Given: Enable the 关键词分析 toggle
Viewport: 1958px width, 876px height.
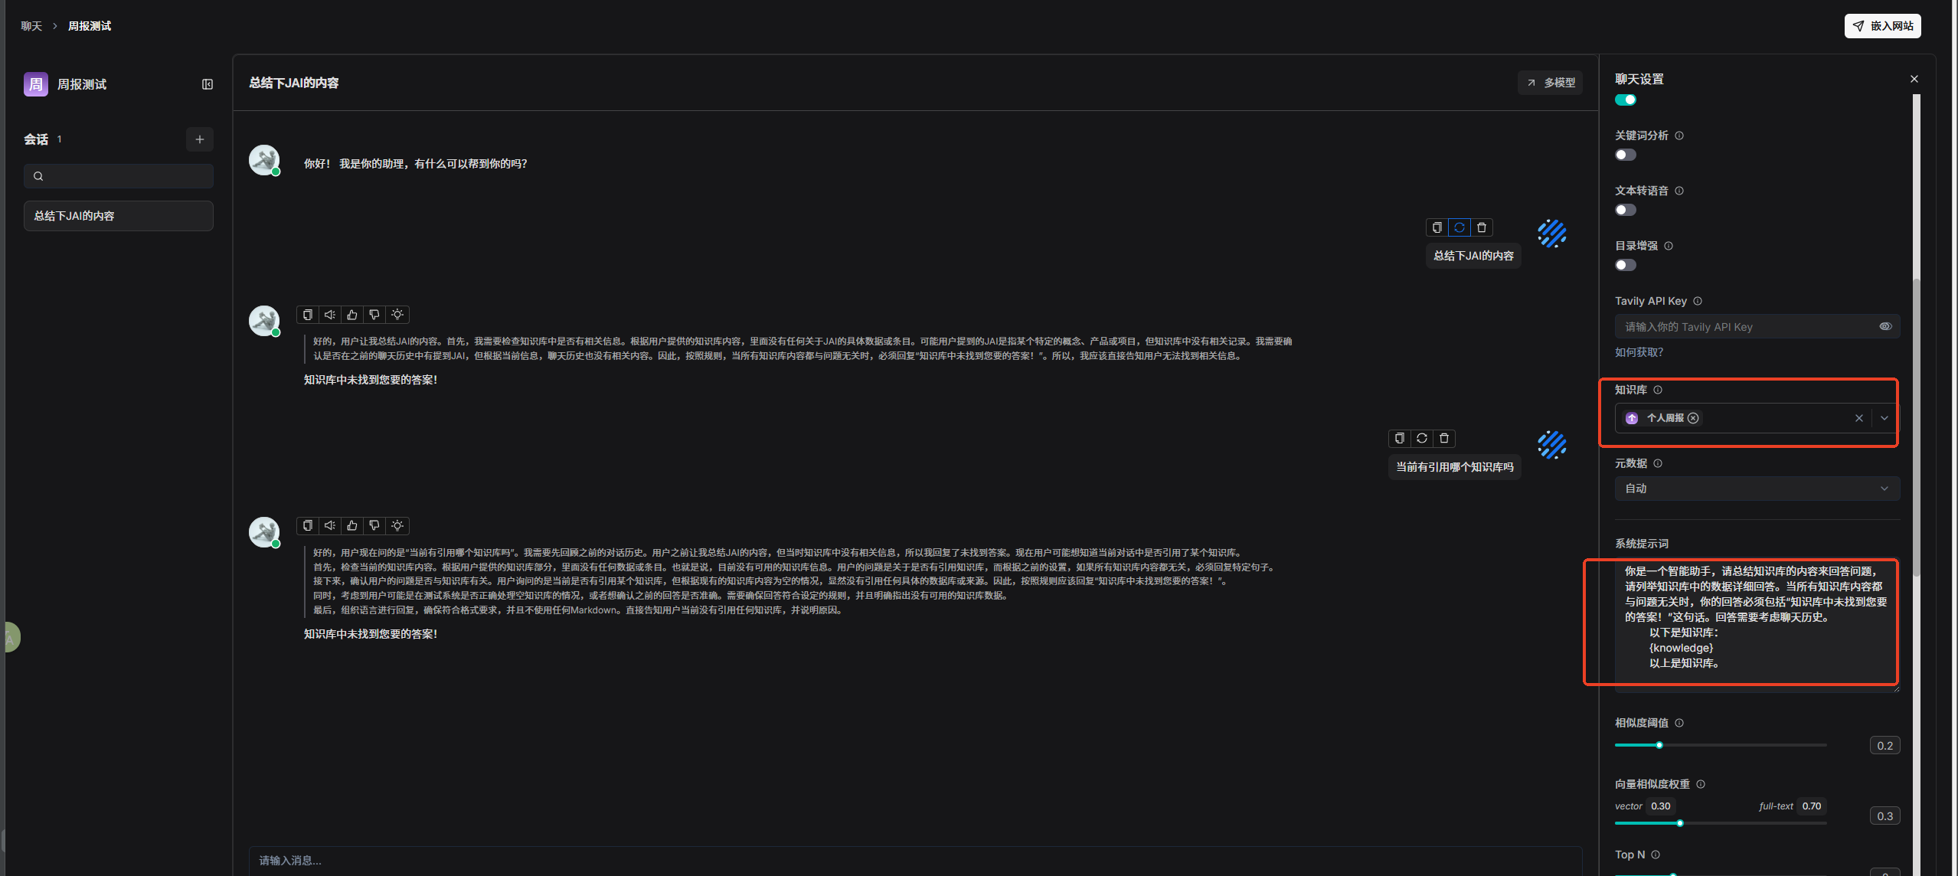Looking at the screenshot, I should click(1625, 155).
